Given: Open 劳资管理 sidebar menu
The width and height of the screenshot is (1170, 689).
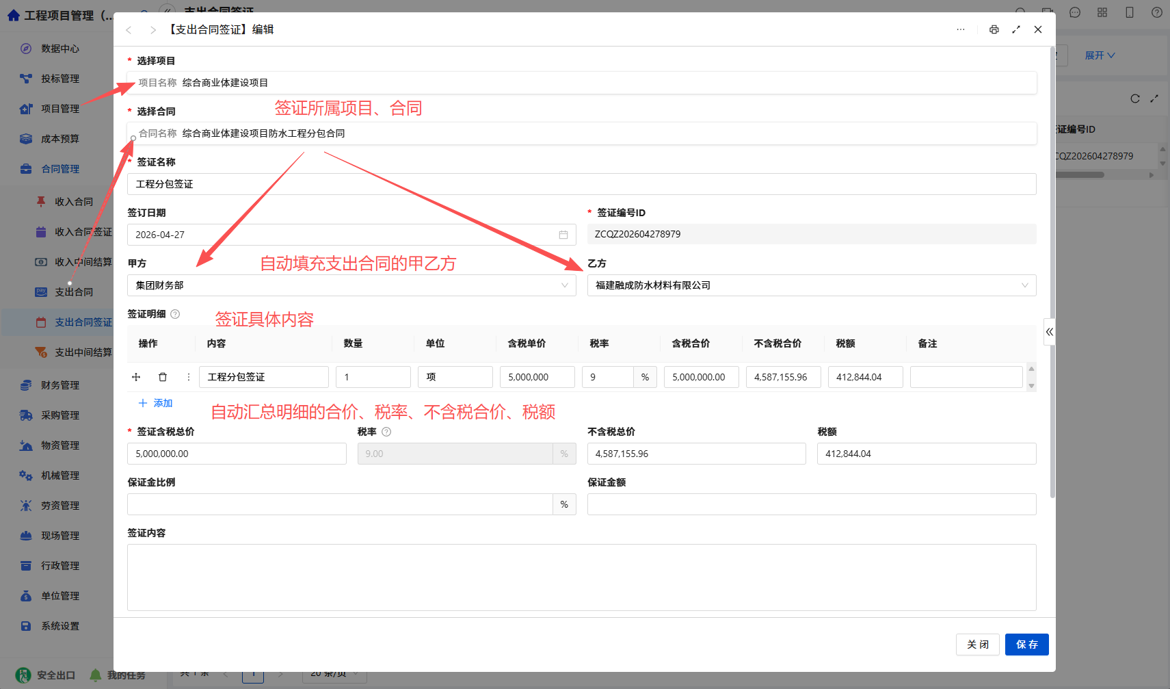Looking at the screenshot, I should 60,506.
